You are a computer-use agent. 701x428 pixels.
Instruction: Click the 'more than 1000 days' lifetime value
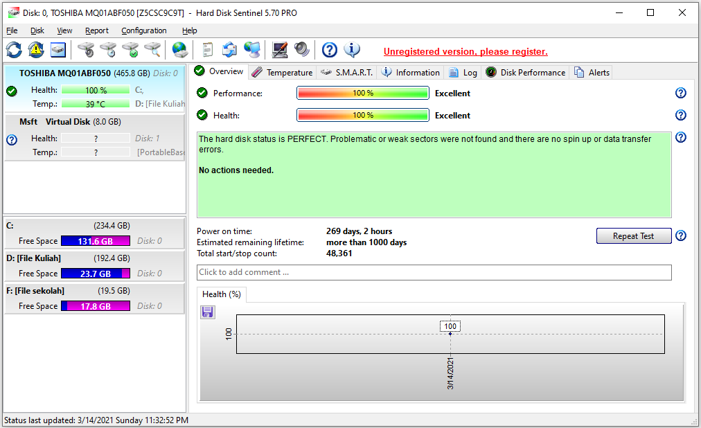pyautogui.click(x=366, y=242)
